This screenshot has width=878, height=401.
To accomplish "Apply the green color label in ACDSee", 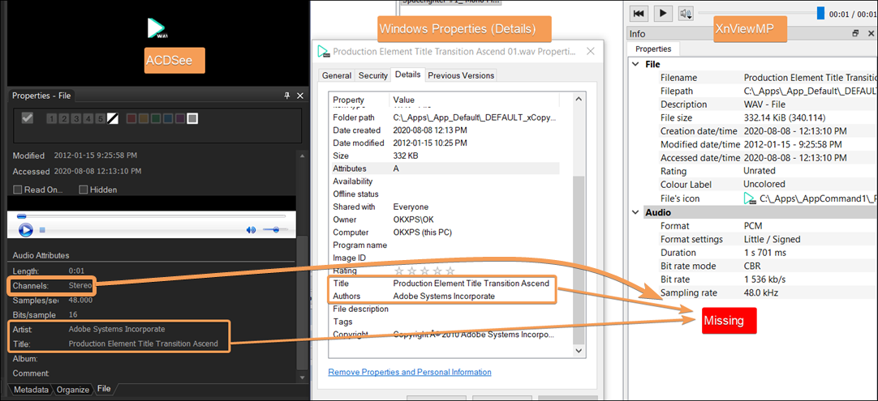I will click(x=156, y=118).
